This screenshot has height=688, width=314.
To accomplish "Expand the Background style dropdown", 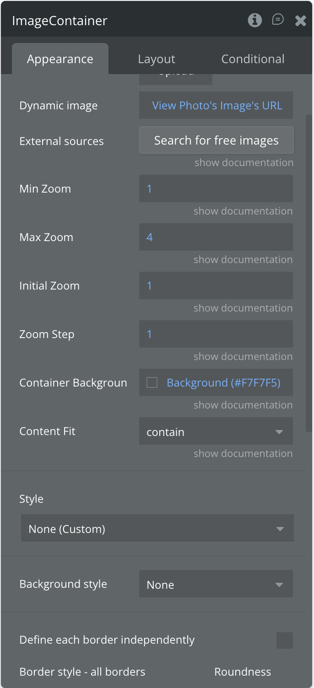I will pos(216,584).
